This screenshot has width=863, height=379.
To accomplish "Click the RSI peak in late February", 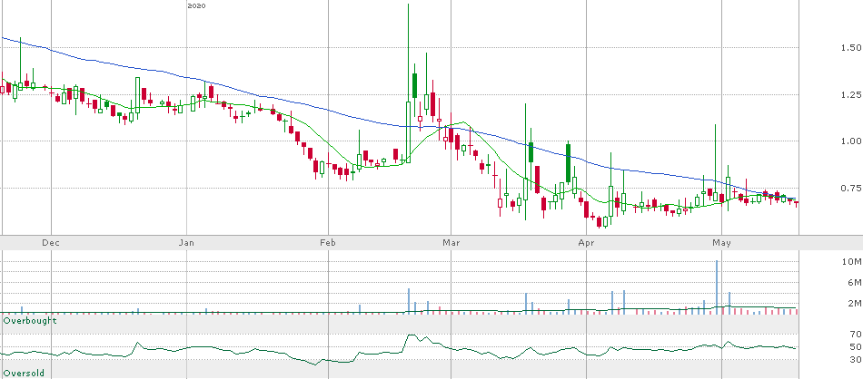I will [410, 335].
